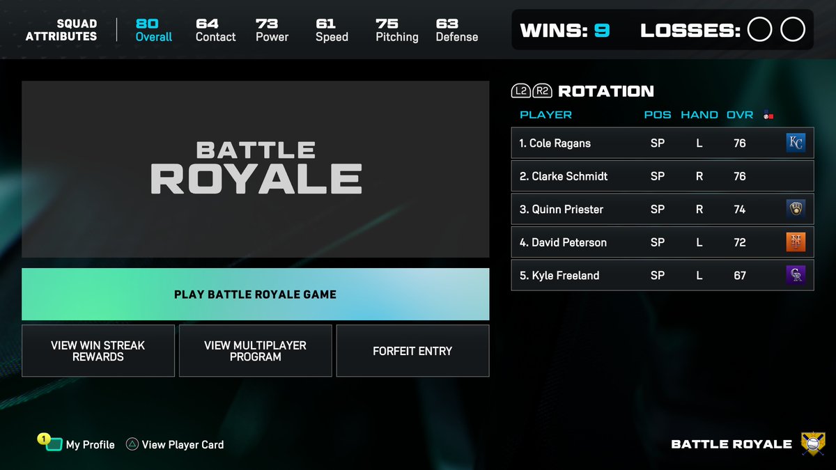Viewport: 836px width, 470px height.
Task: Click the team column header icon
Action: [768, 115]
